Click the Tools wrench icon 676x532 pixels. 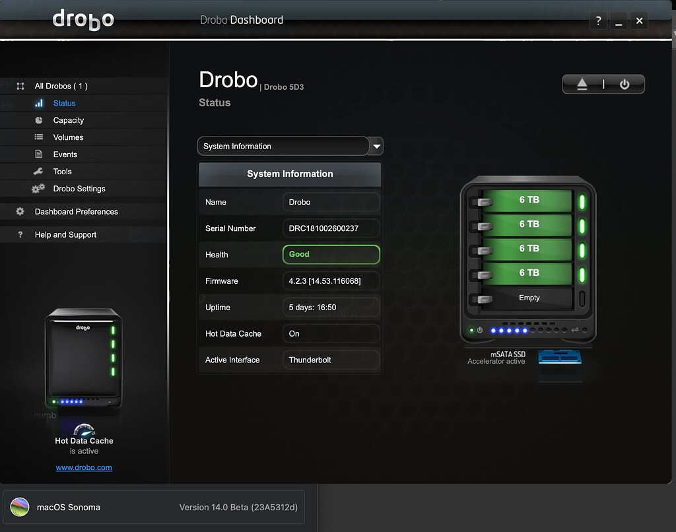[39, 172]
